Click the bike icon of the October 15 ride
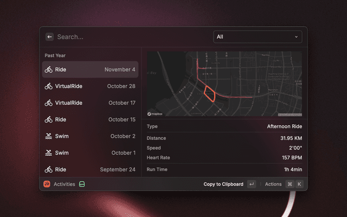Viewport: 347px width, 217px height. click(x=49, y=119)
